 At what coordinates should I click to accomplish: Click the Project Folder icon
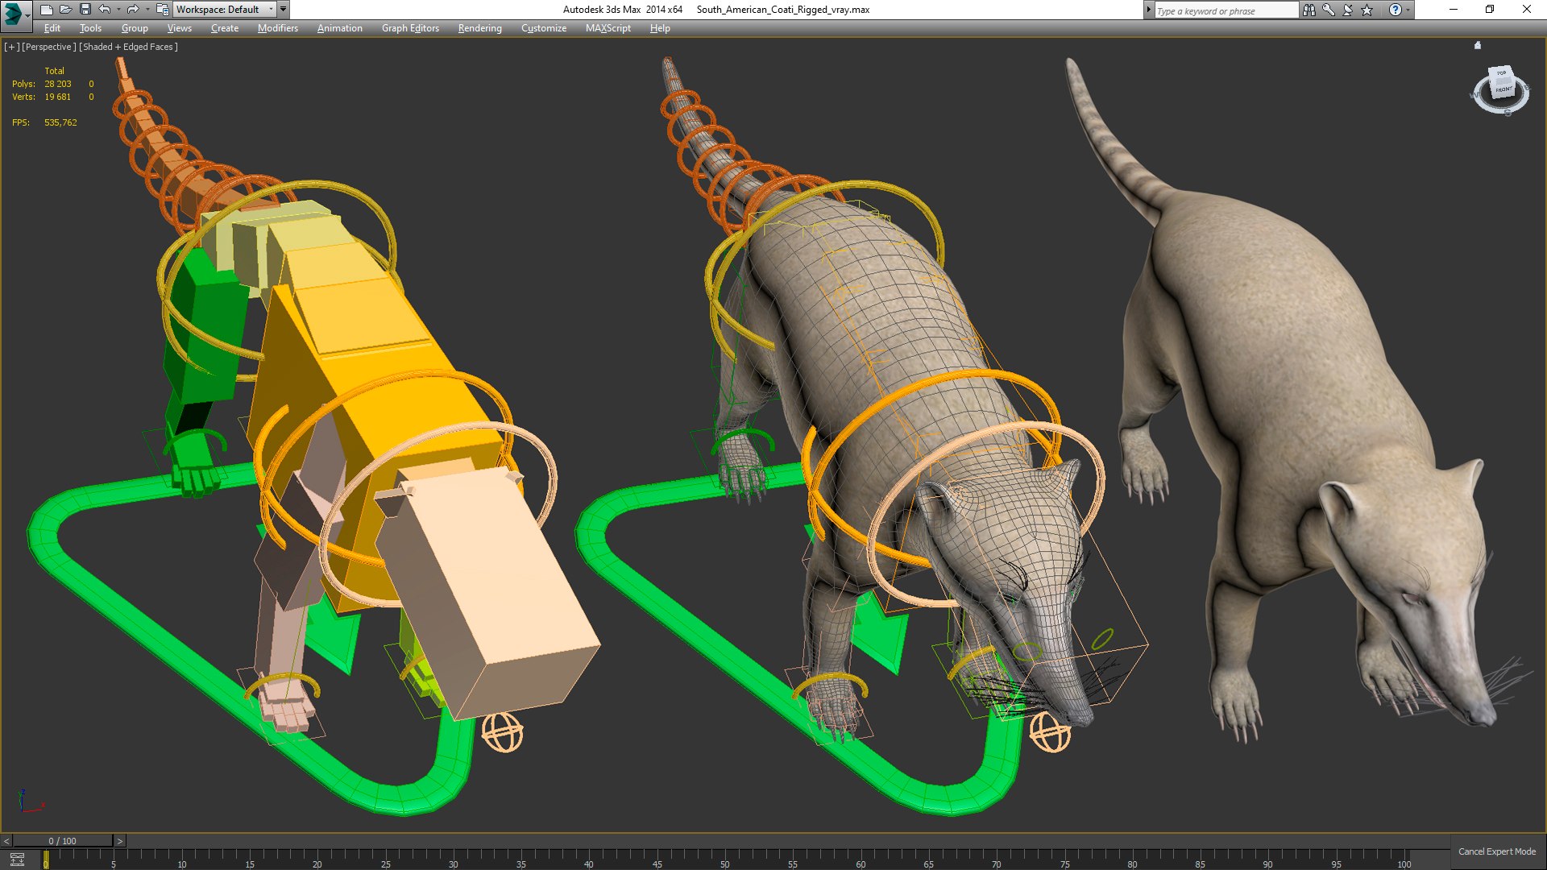click(163, 10)
